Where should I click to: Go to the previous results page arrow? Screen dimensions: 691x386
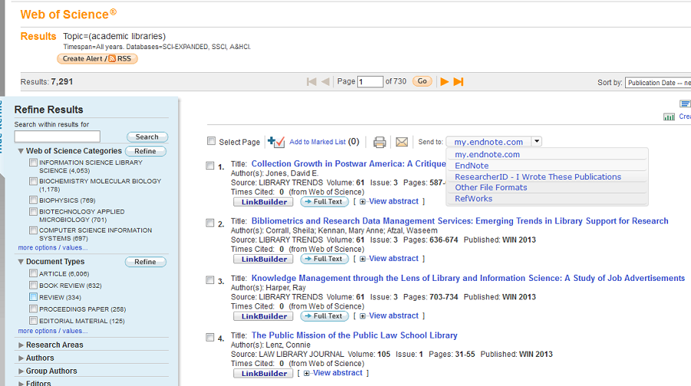point(326,82)
